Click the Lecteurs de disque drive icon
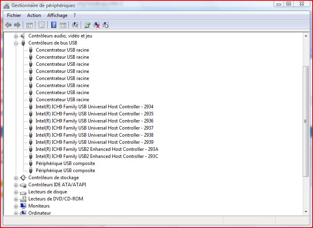 pyautogui.click(x=23, y=193)
